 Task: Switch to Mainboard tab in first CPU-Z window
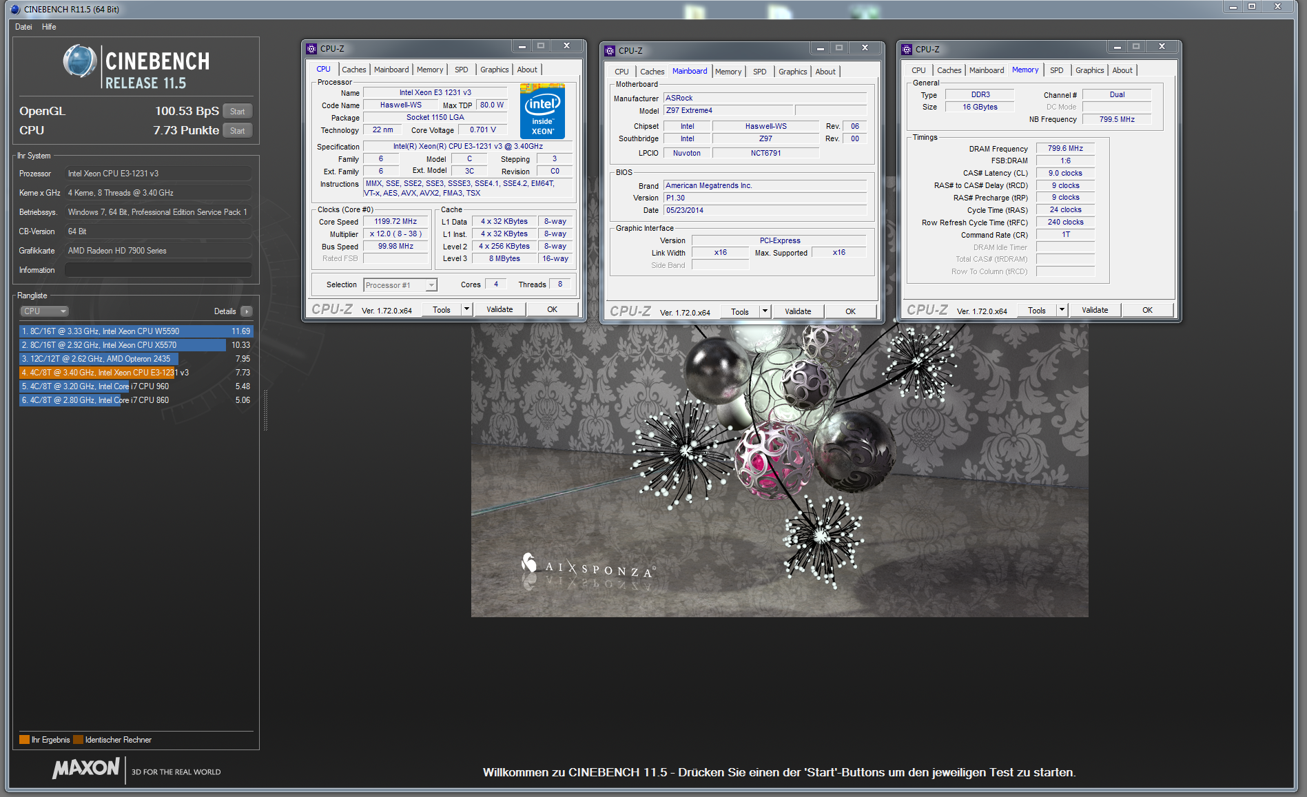[x=391, y=70]
